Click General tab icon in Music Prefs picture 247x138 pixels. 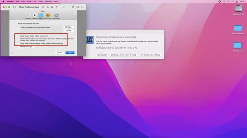[28, 16]
